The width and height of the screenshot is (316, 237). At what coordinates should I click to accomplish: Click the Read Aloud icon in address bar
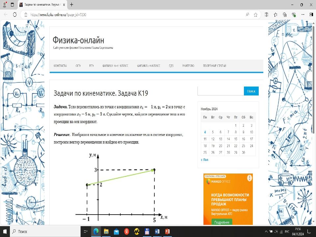247,14
